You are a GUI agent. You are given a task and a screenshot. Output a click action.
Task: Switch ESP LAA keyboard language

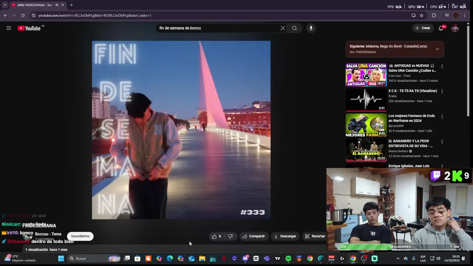click(423, 258)
